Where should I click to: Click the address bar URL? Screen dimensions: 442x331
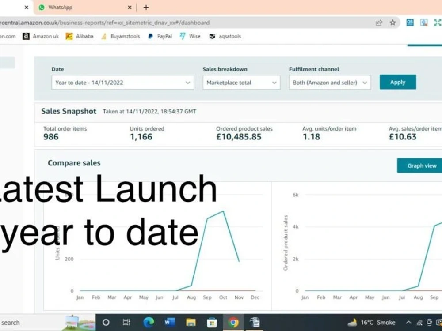pyautogui.click(x=105, y=23)
